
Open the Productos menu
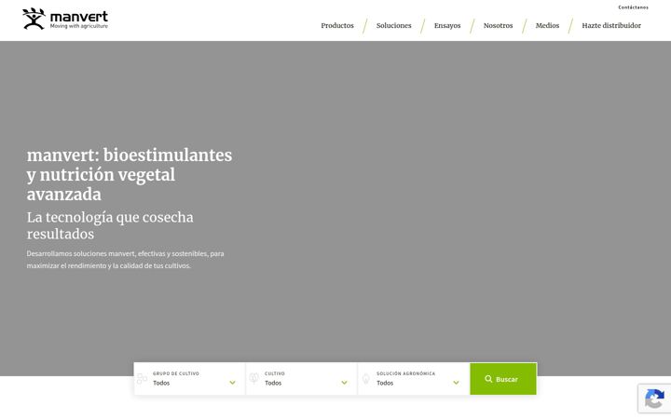point(337,26)
